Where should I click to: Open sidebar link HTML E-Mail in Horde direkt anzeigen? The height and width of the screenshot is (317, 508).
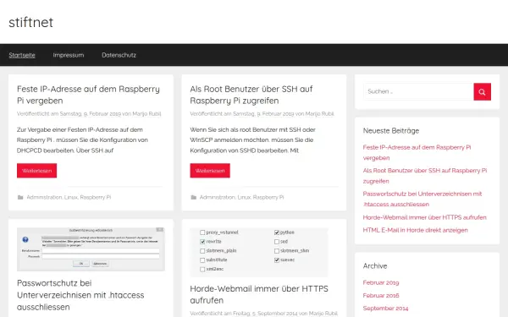point(416,230)
